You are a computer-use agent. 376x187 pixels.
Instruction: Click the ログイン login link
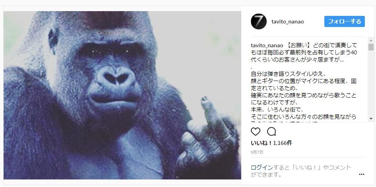point(262,168)
